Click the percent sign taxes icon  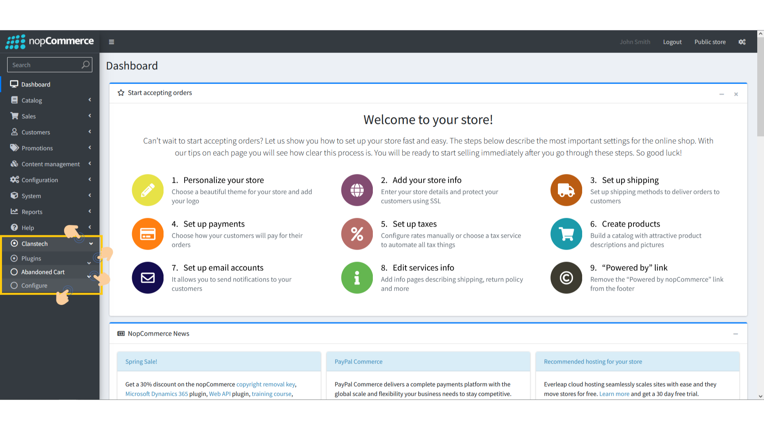point(357,234)
